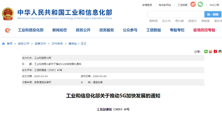The image size is (222, 113).
Task: Open 公众参与 navigation menu
Action: (x=130, y=30)
